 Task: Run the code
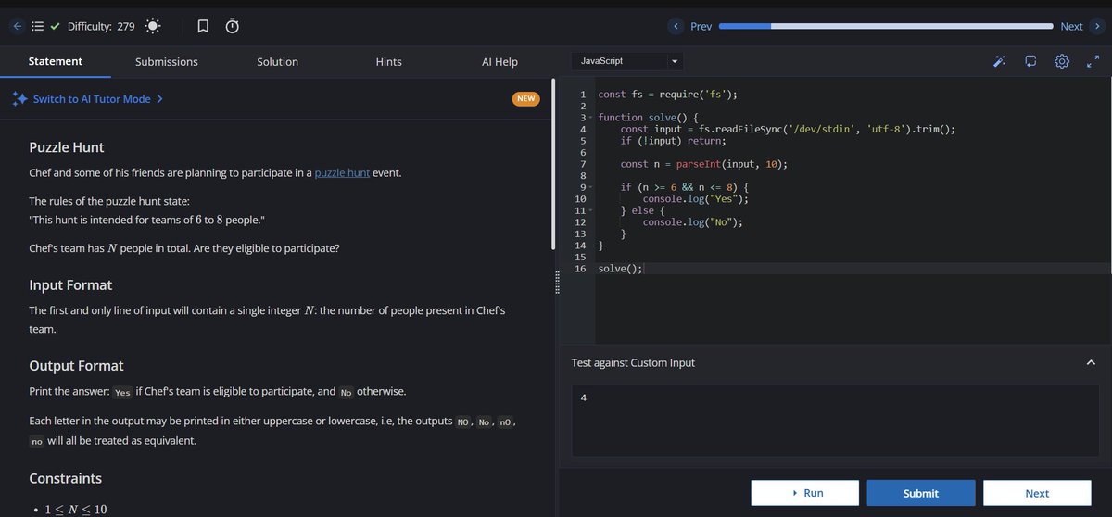click(x=804, y=493)
